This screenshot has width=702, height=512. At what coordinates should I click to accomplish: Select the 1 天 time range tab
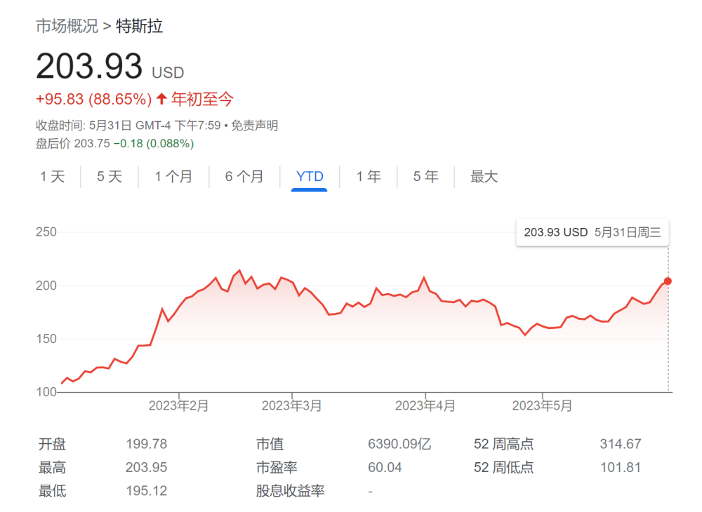point(52,177)
